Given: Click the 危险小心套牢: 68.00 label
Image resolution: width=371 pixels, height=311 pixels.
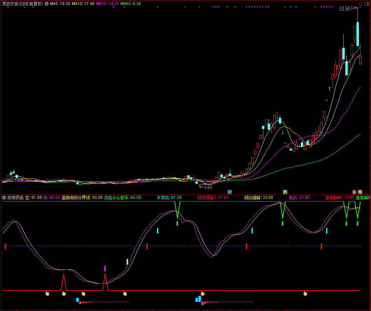Looking at the screenshot, I should point(123,198).
